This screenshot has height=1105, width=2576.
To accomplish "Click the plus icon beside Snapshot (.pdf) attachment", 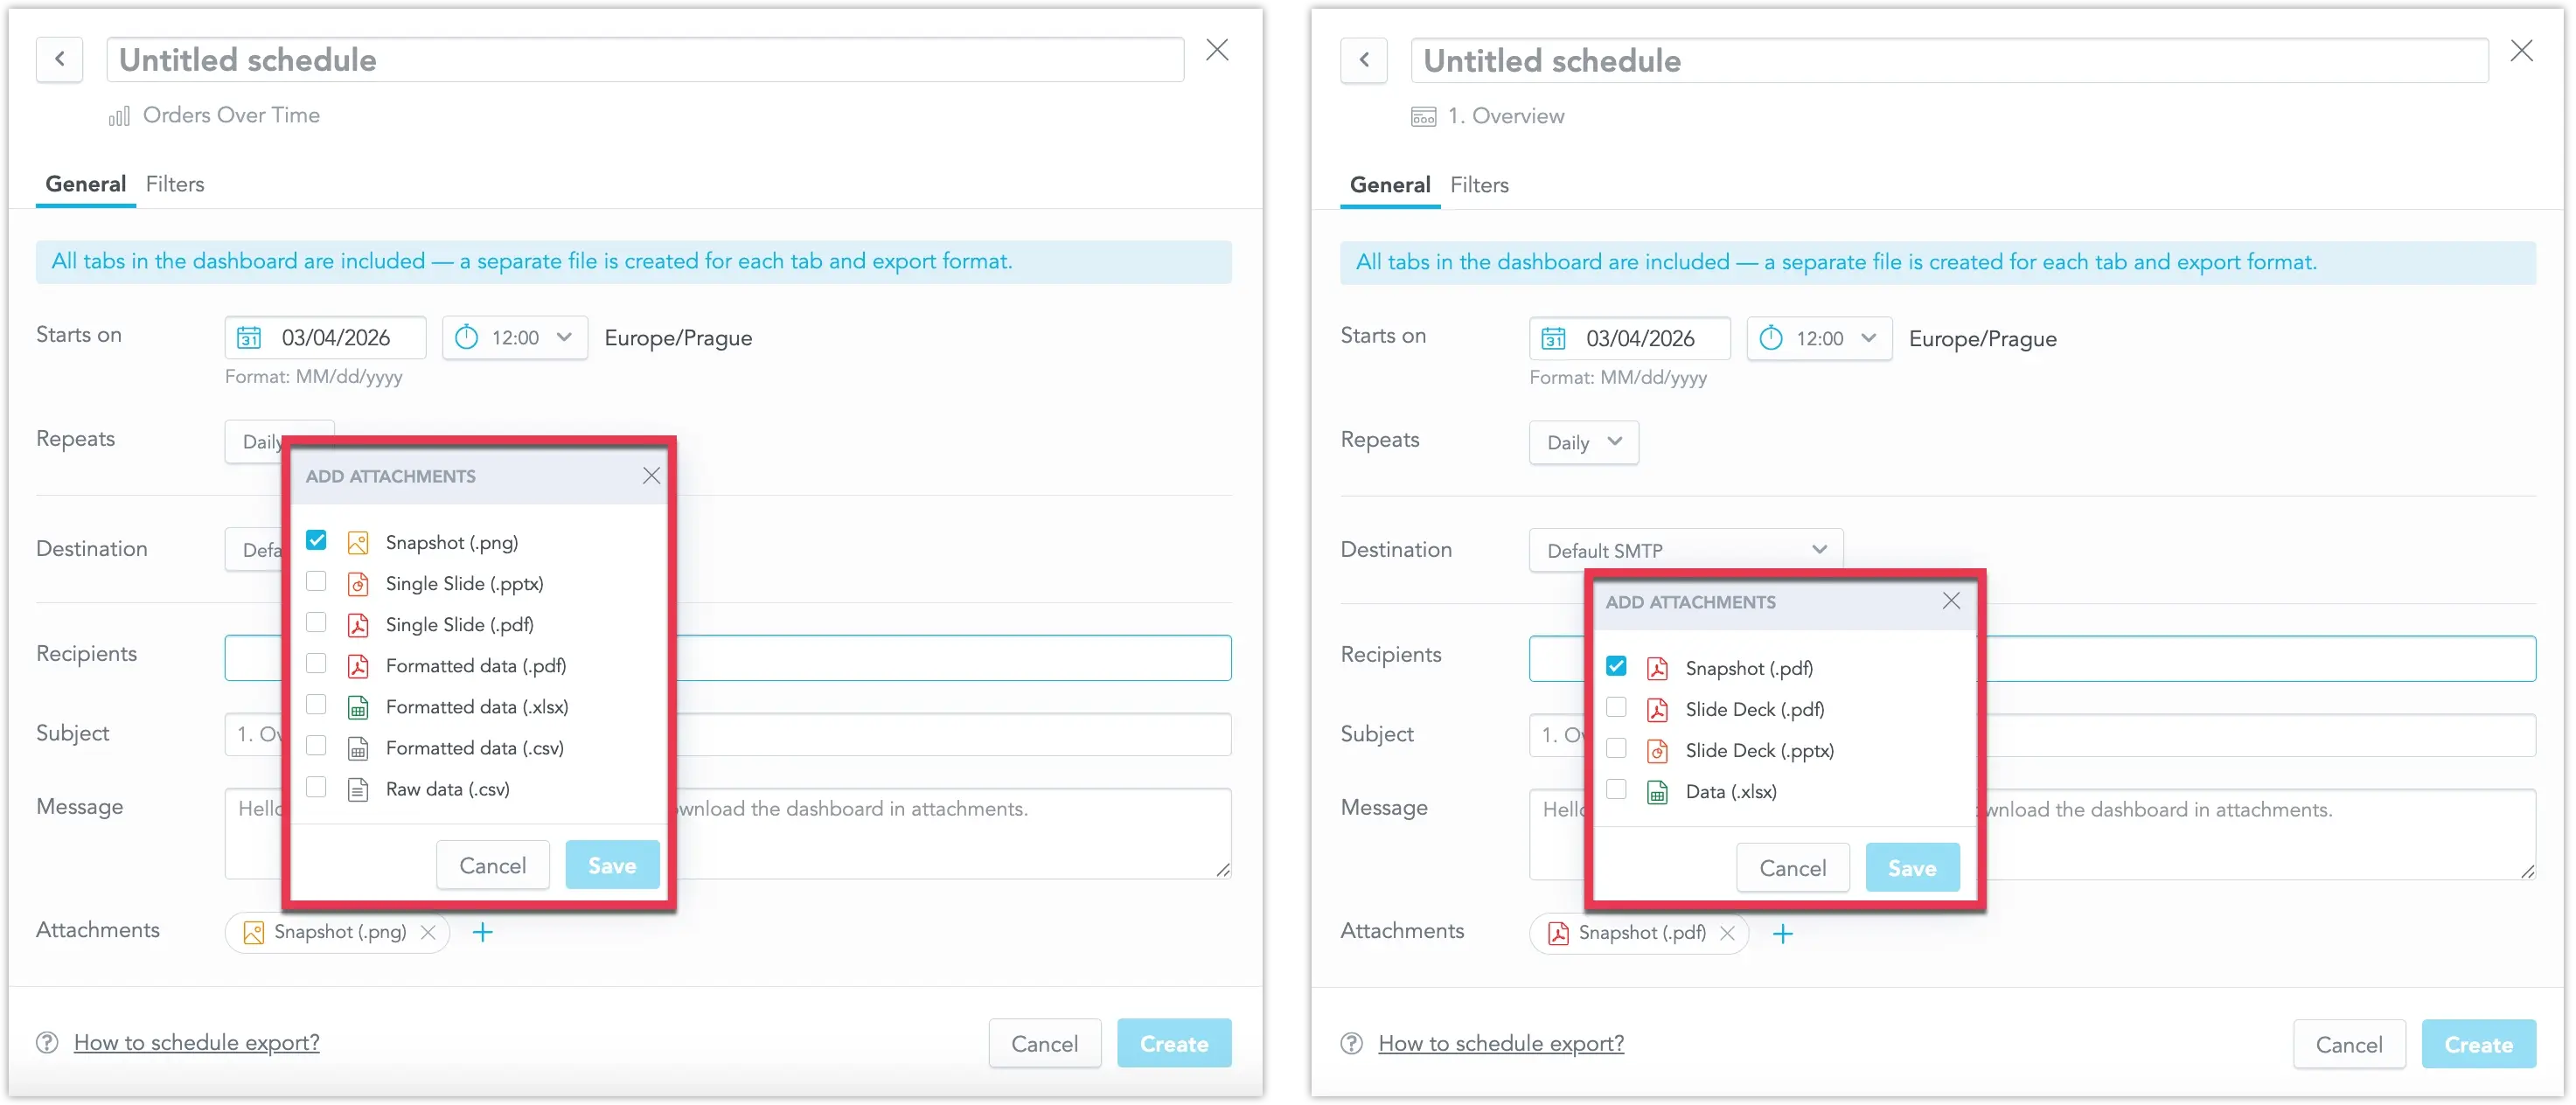I will 1782,933.
